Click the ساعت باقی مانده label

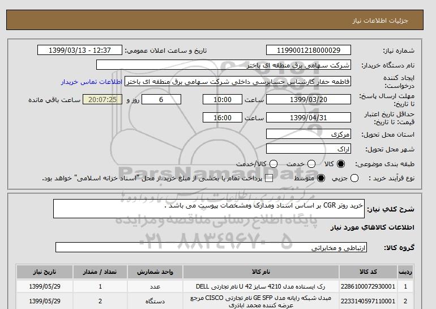[54, 100]
